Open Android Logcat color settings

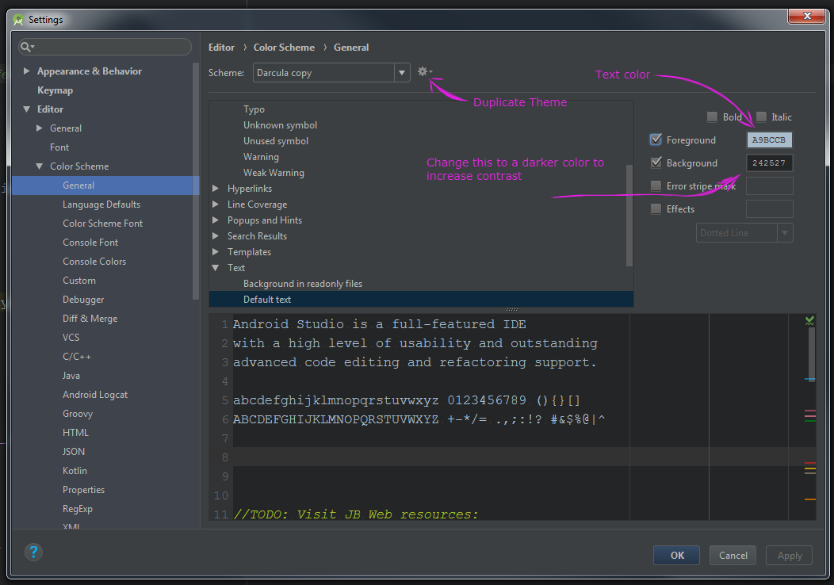coord(95,395)
